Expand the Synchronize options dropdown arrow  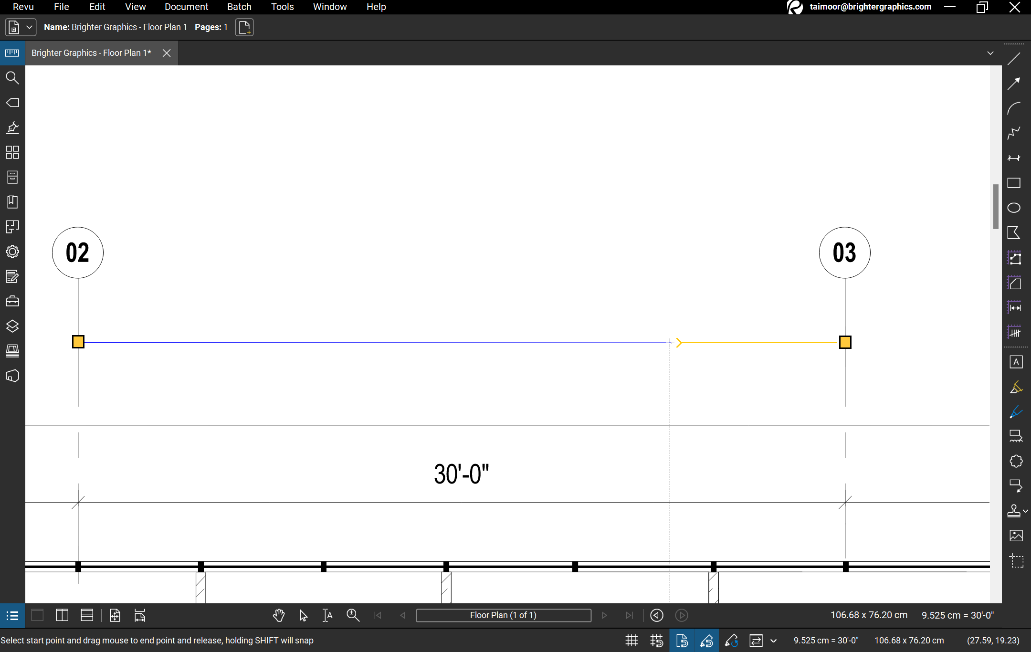coord(773,641)
